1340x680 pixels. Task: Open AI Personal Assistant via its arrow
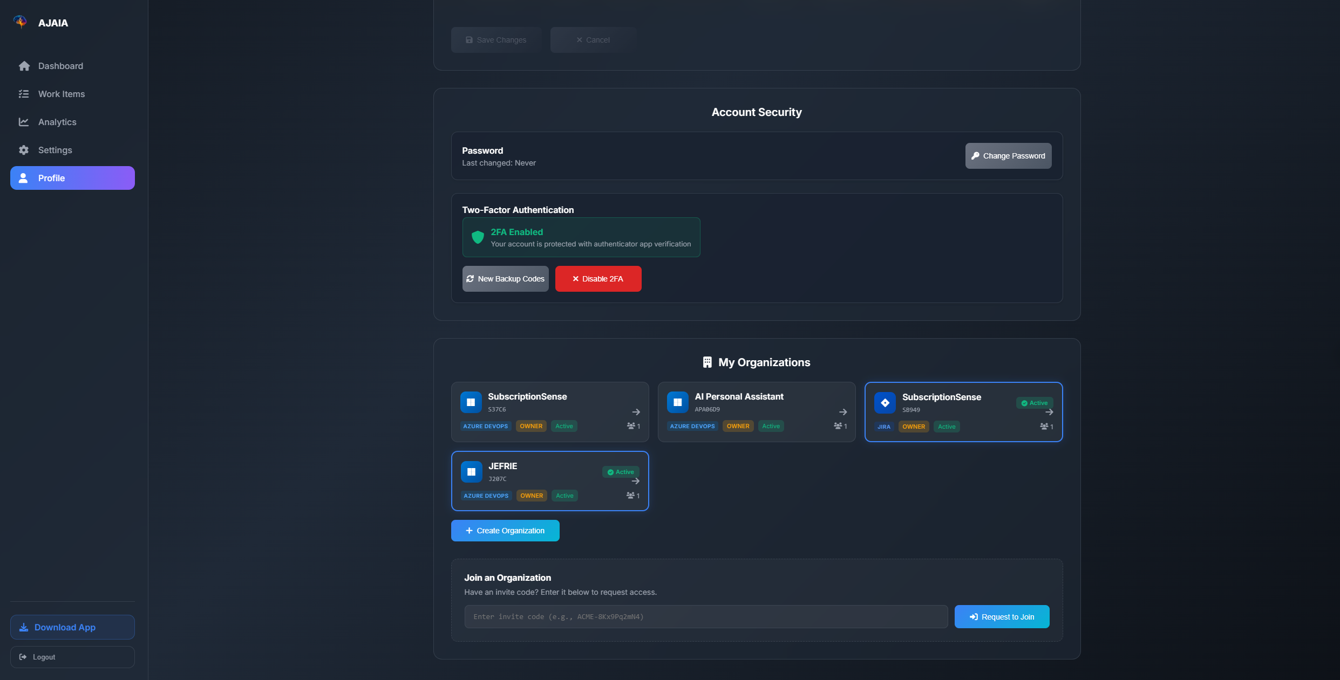842,412
